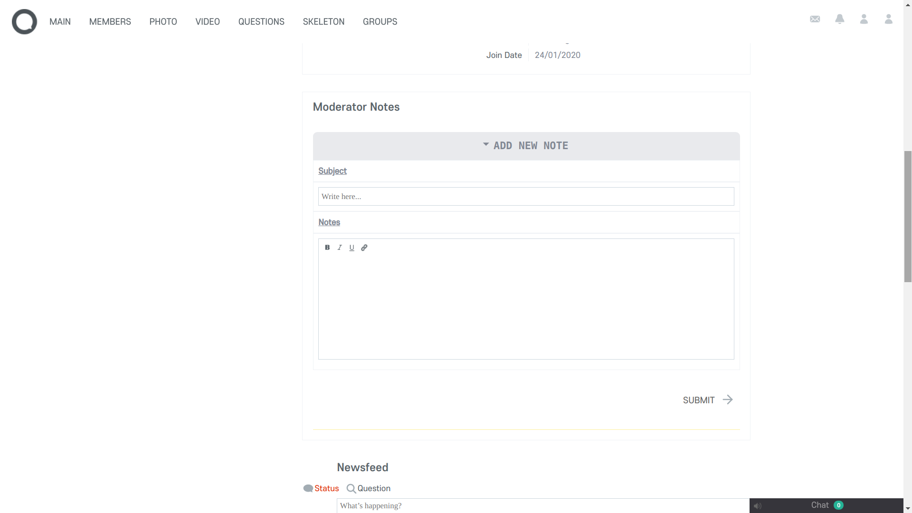This screenshot has width=912, height=513.
Task: Click the Newsfeed heading
Action: pos(362,467)
